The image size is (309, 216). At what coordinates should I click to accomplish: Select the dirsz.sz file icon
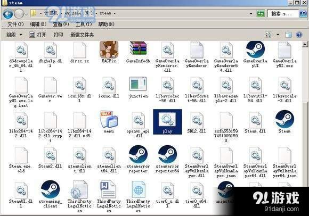[79, 50]
